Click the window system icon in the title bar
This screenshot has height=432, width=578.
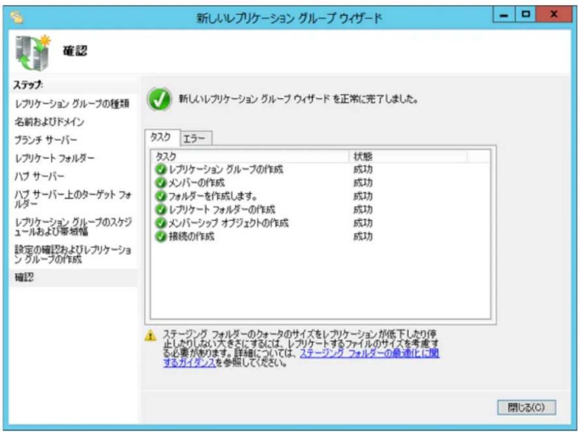pos(17,17)
